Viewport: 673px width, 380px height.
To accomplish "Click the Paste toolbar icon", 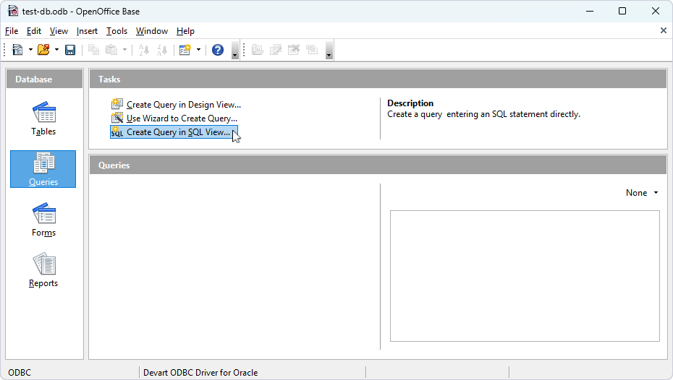I will [x=111, y=50].
